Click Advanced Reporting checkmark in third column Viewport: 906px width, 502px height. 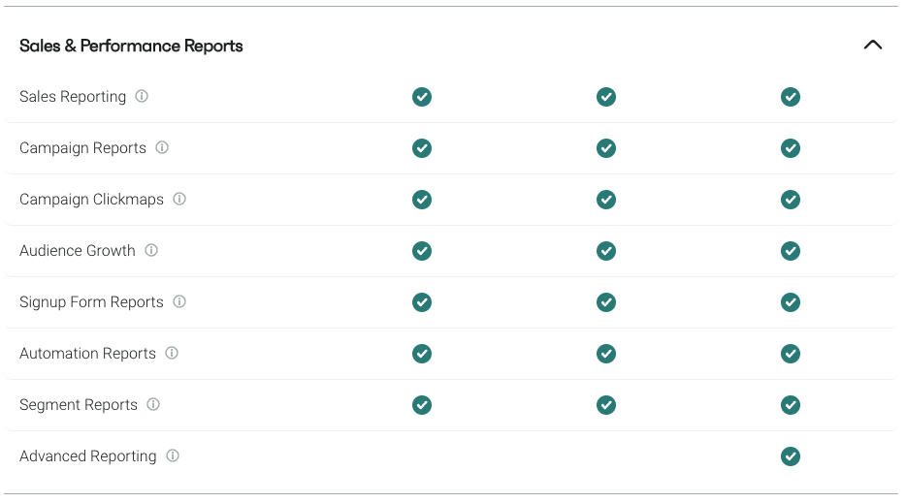(791, 455)
